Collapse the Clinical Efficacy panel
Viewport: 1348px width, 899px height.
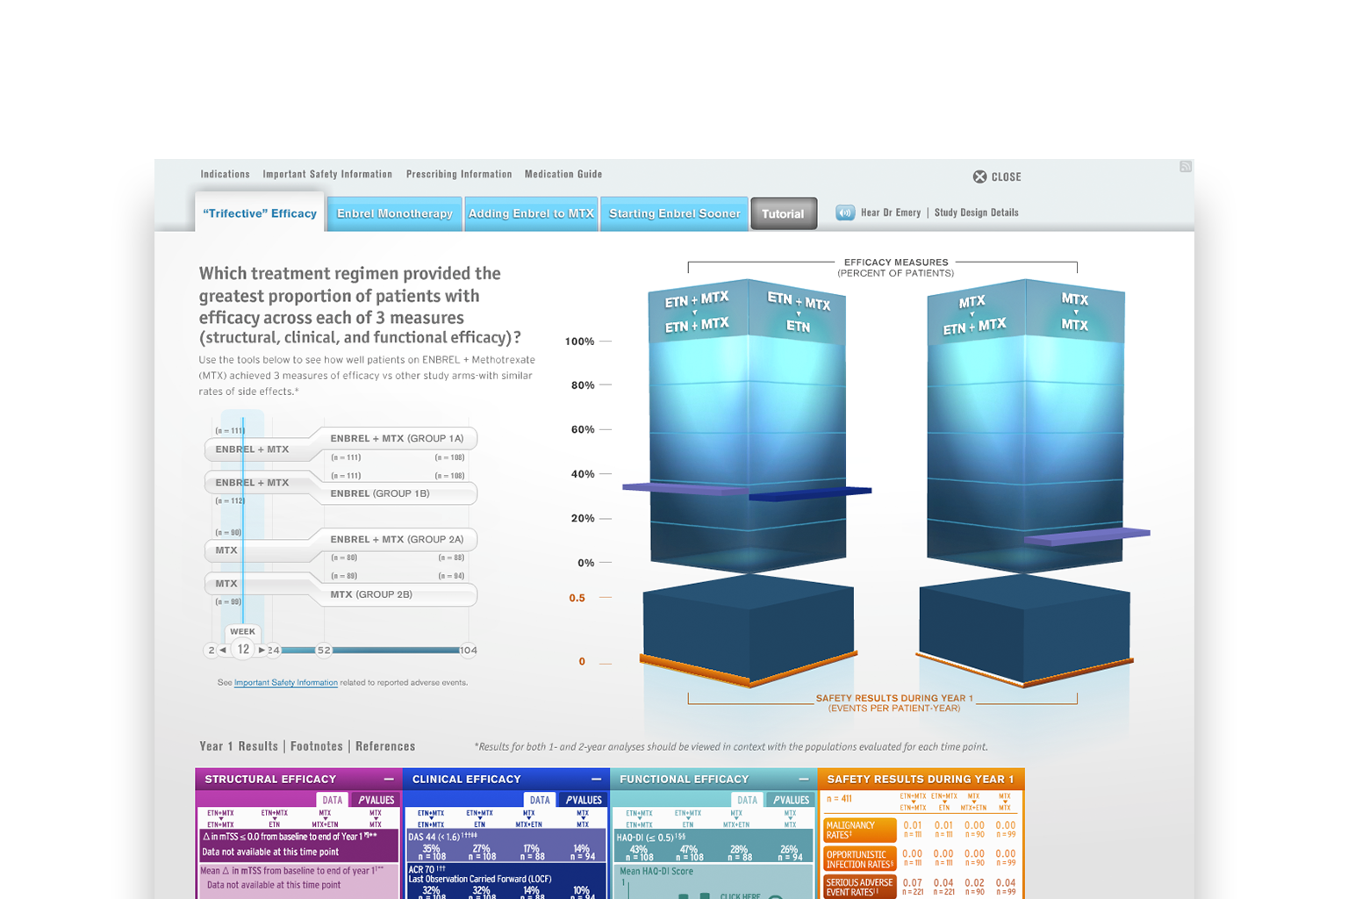(x=596, y=780)
